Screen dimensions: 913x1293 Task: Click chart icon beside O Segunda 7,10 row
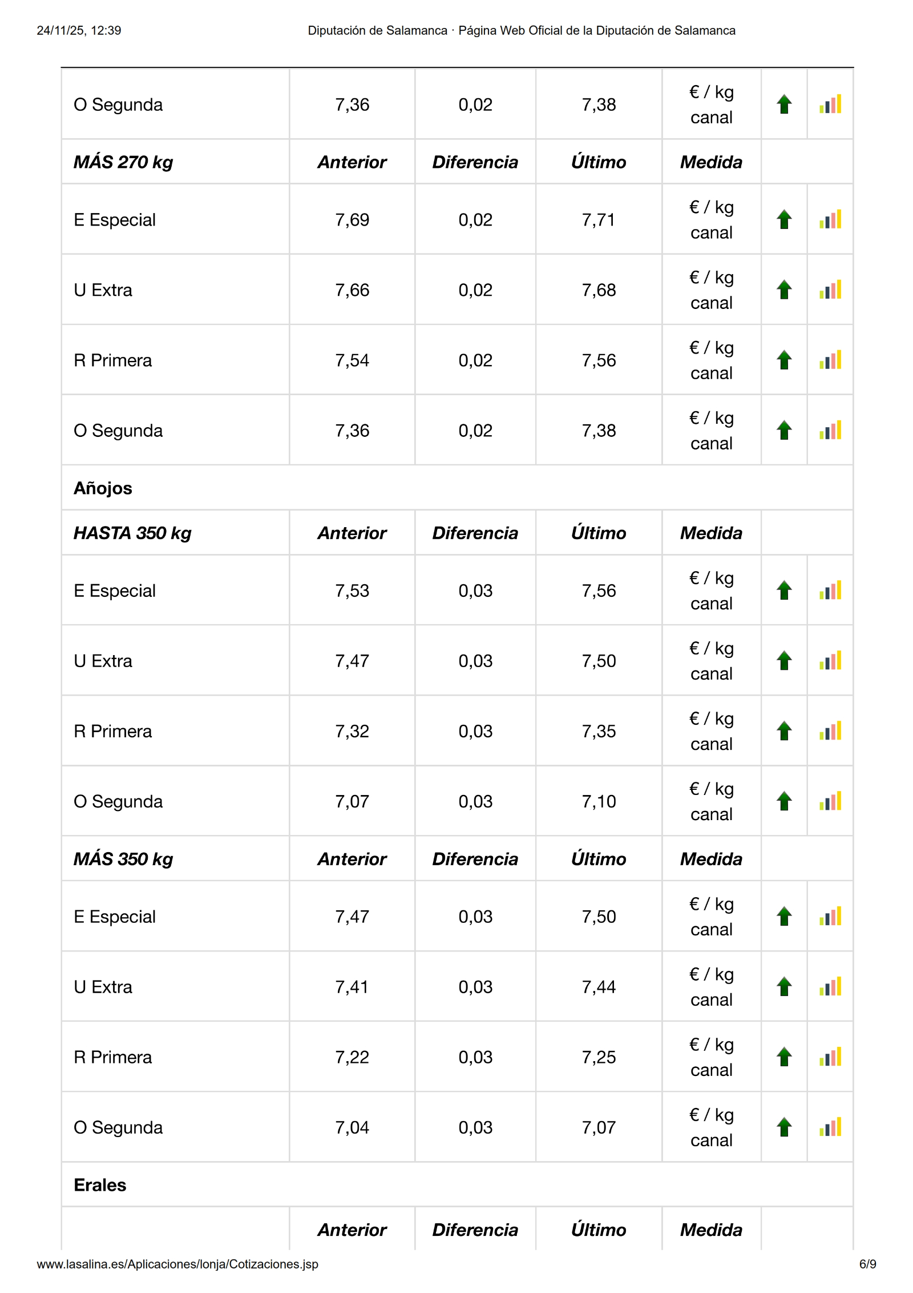(x=830, y=801)
